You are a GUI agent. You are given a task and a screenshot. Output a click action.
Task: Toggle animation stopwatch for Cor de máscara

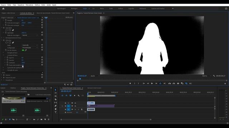(x=6, y=50)
